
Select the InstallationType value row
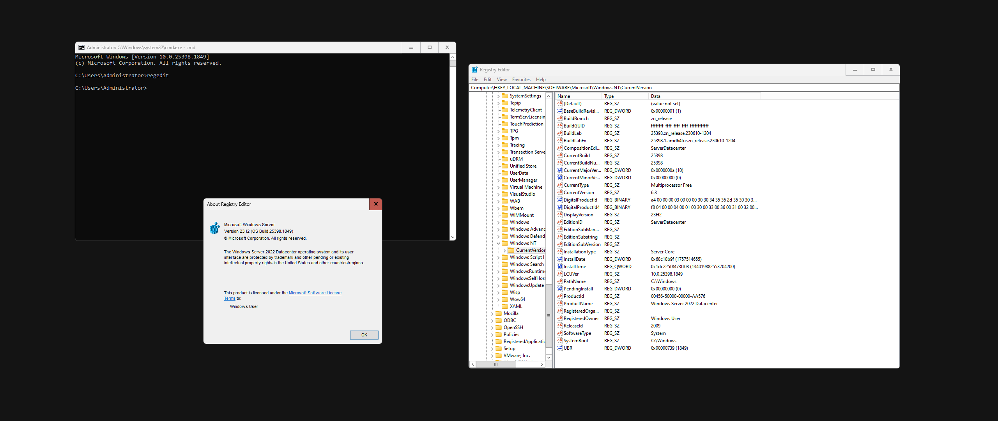click(658, 252)
